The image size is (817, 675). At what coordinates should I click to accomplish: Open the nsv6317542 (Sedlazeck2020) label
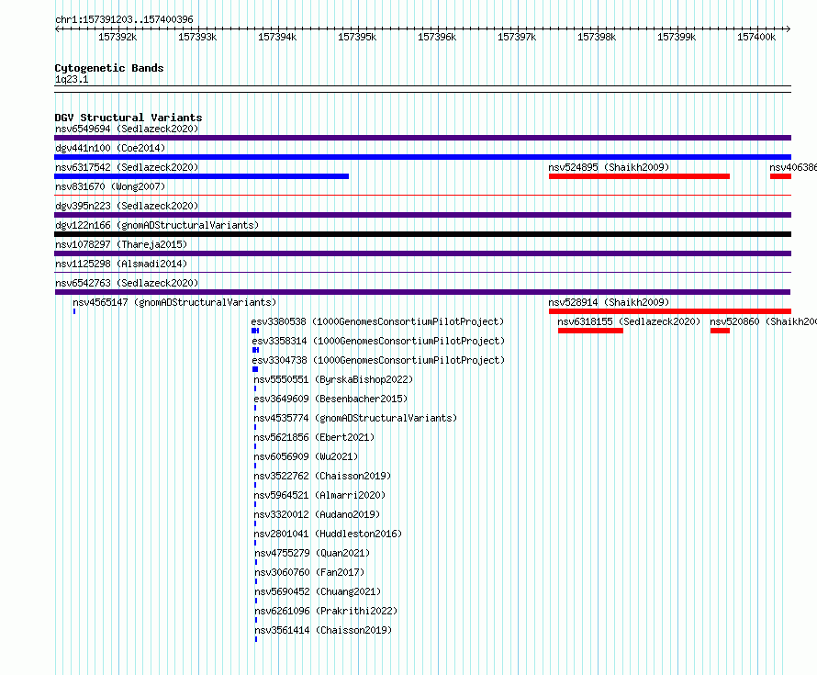127,167
